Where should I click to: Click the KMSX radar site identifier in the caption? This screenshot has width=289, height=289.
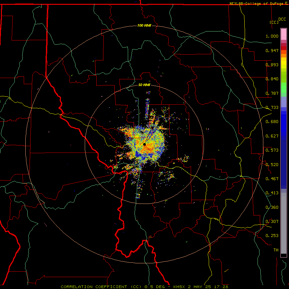[x=180, y=287]
